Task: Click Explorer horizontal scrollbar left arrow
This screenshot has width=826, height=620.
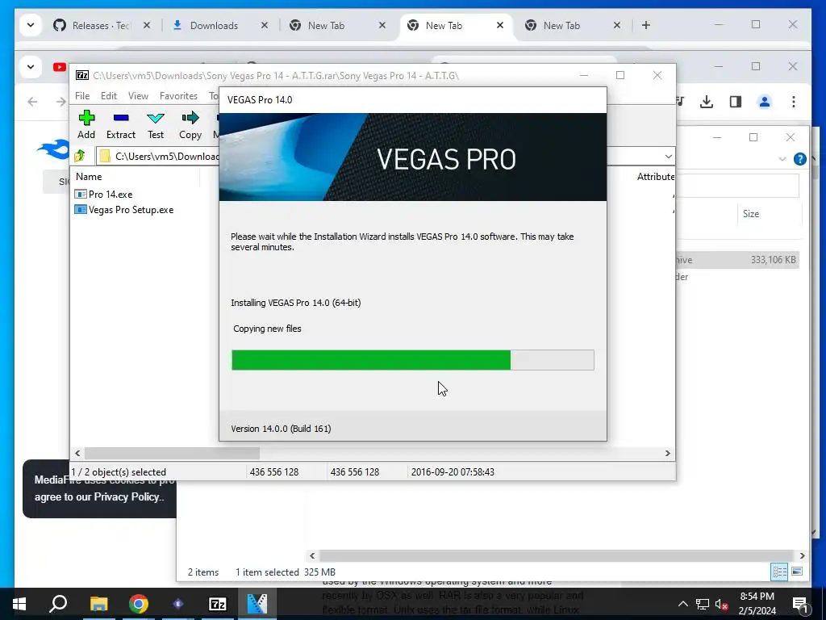Action: 312,555
